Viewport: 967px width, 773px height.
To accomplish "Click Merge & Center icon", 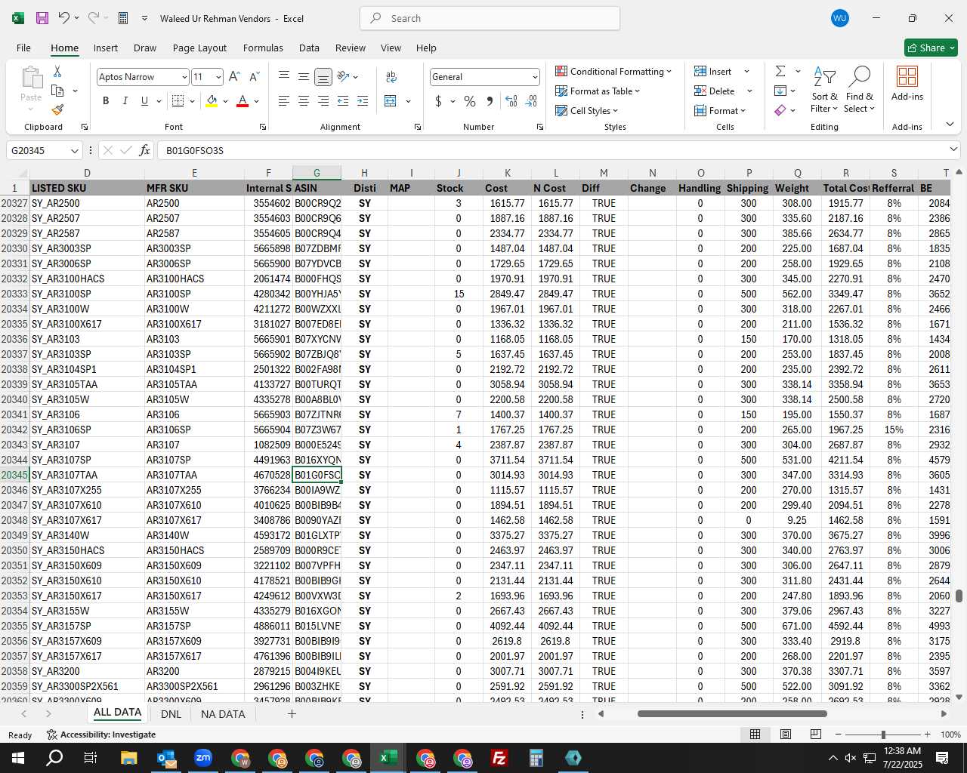I will (x=391, y=101).
